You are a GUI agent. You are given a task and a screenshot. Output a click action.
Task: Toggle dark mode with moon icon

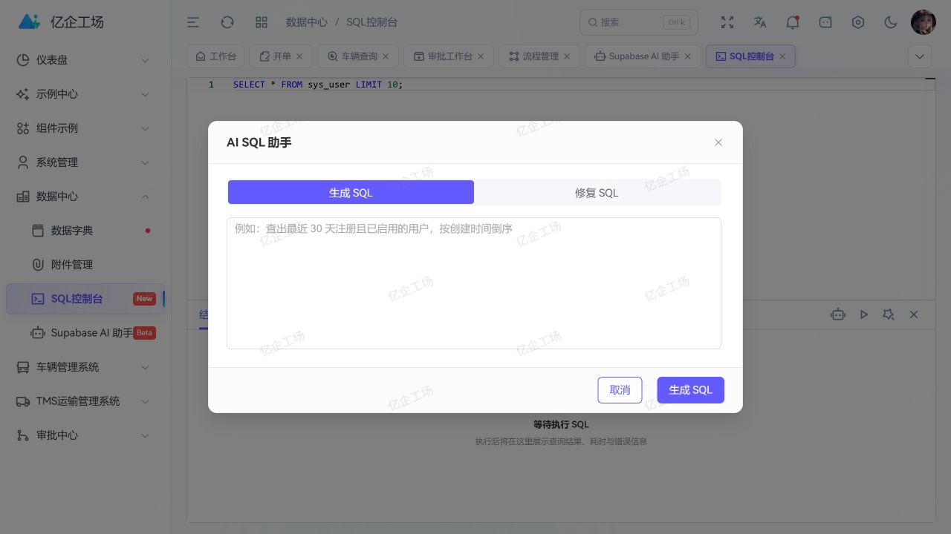pyautogui.click(x=891, y=22)
